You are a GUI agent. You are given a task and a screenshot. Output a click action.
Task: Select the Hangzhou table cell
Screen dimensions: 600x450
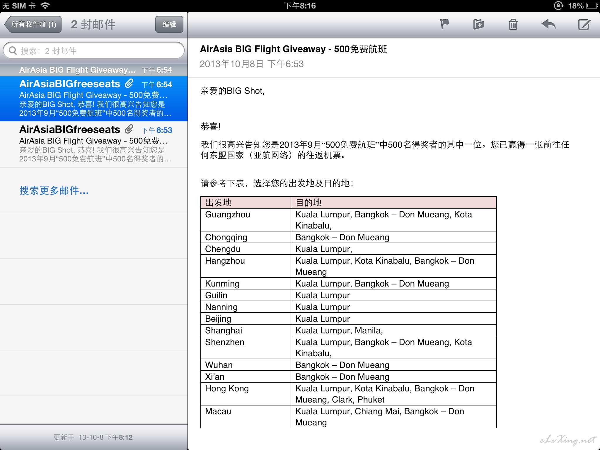coord(246,266)
